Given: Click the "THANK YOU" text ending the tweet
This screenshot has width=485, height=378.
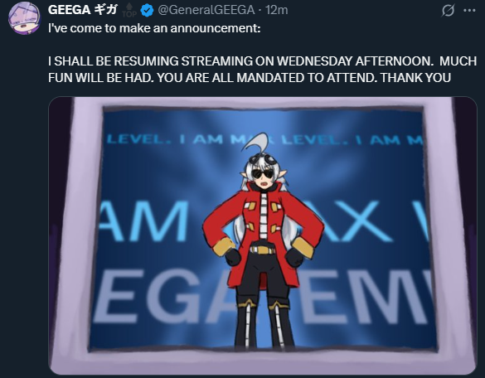Looking at the screenshot, I should [415, 78].
